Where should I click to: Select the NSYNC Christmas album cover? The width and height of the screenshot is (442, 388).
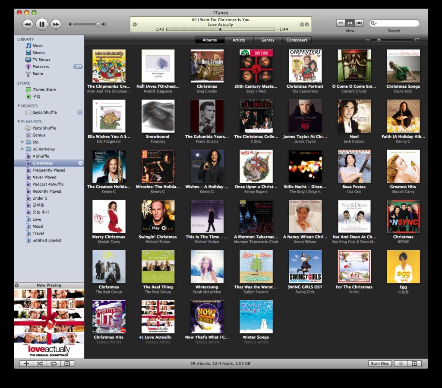(403, 216)
